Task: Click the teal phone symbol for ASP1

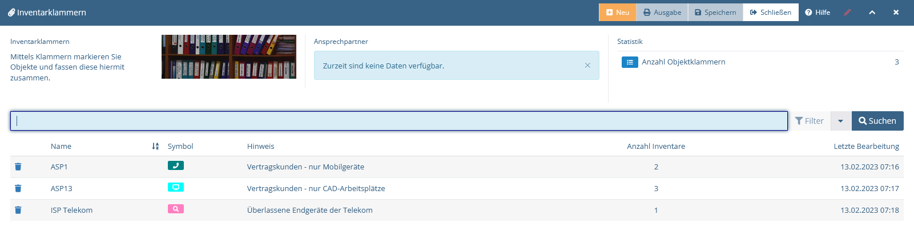Action: pyautogui.click(x=176, y=165)
